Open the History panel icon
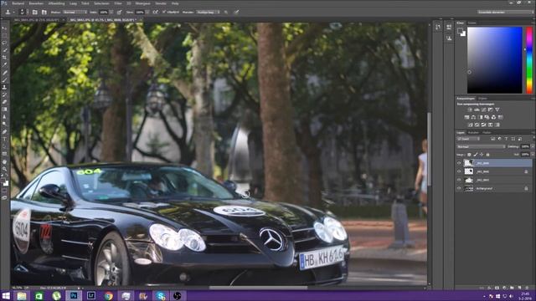The height and width of the screenshot is (301, 536). [x=438, y=28]
